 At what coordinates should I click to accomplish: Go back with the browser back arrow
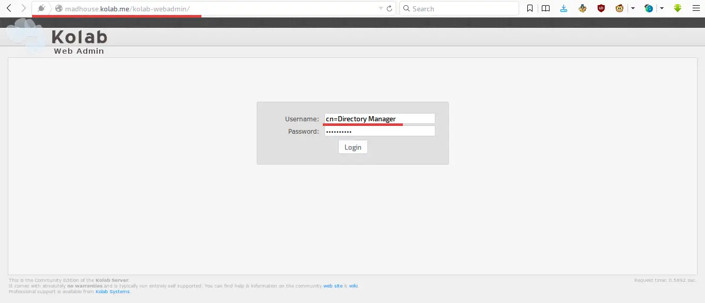9,8
